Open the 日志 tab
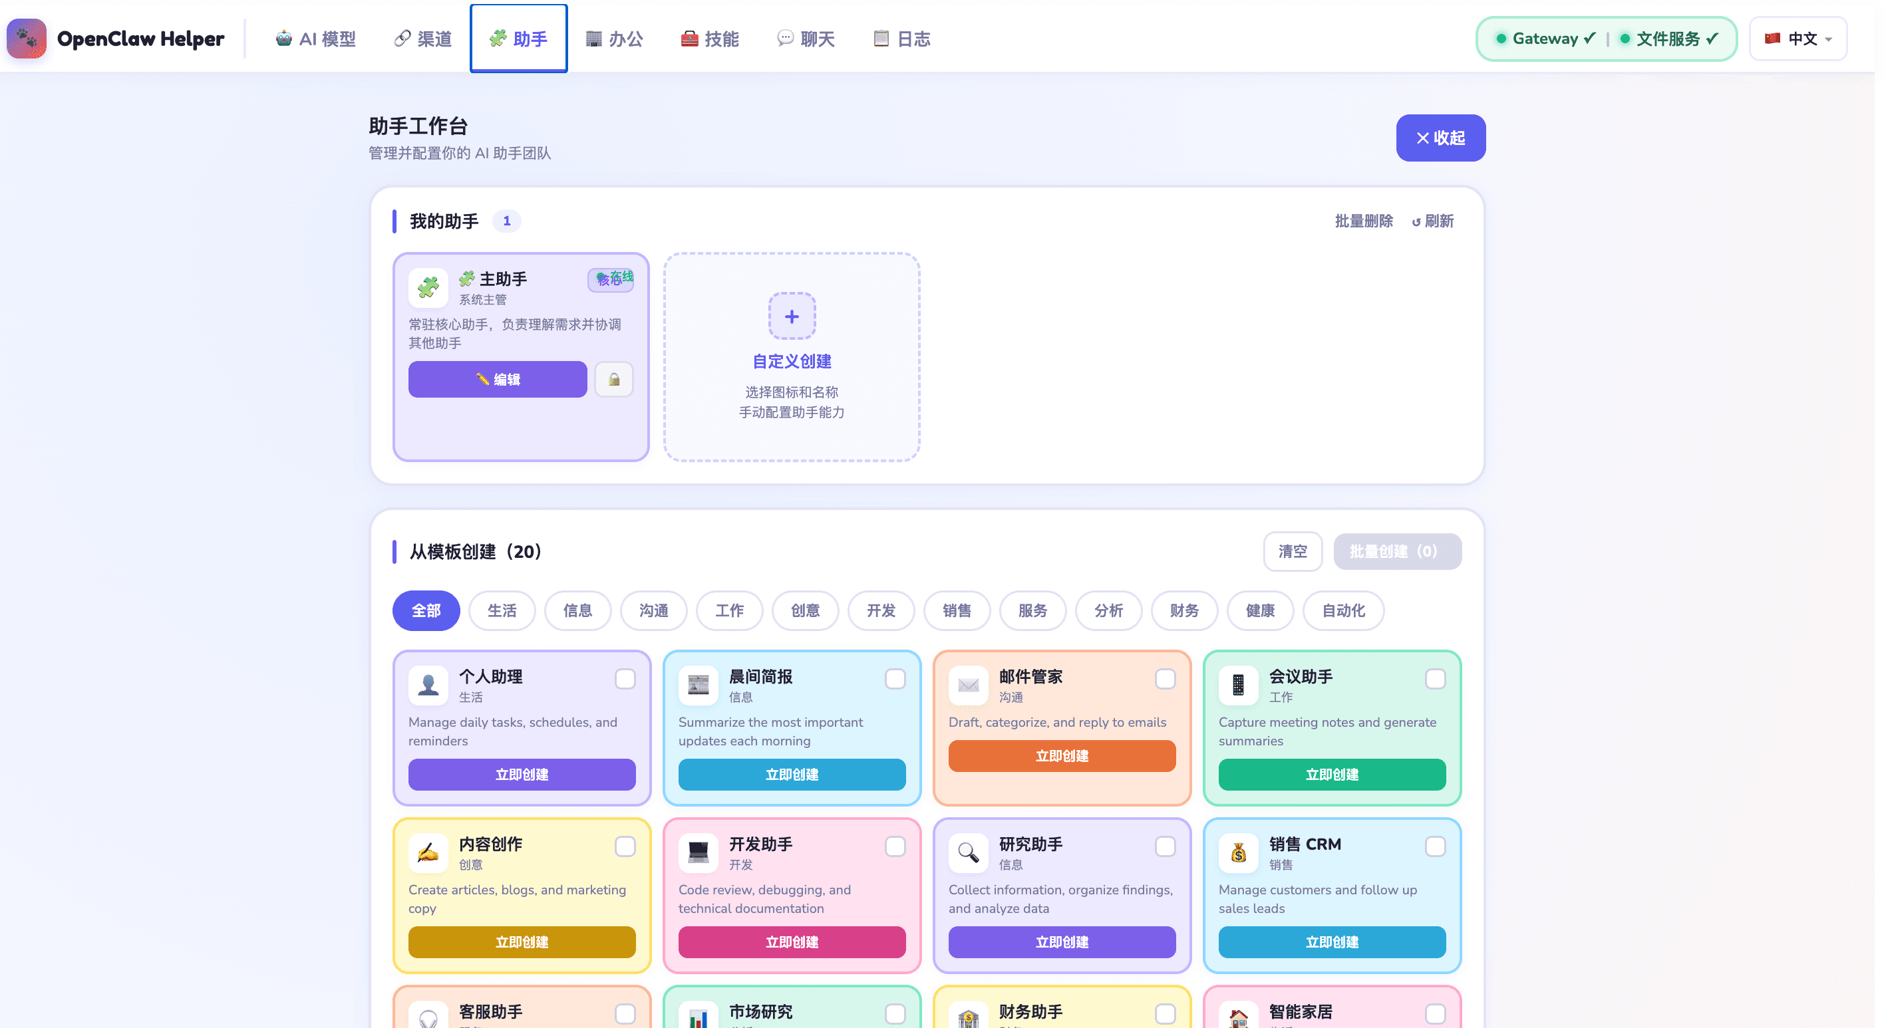Screen dimensions: 1884x1028 [x=902, y=38]
